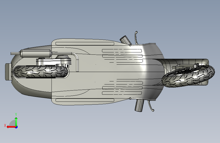Click the red X axis arrow of triad
The image size is (220, 143).
pos(11,127)
